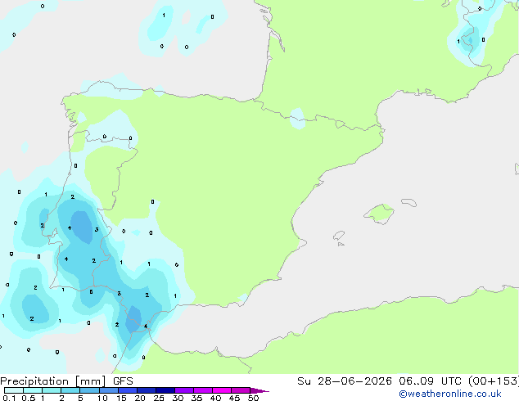Click the '25' legend scale label
The image size is (519, 401).
click(159, 398)
